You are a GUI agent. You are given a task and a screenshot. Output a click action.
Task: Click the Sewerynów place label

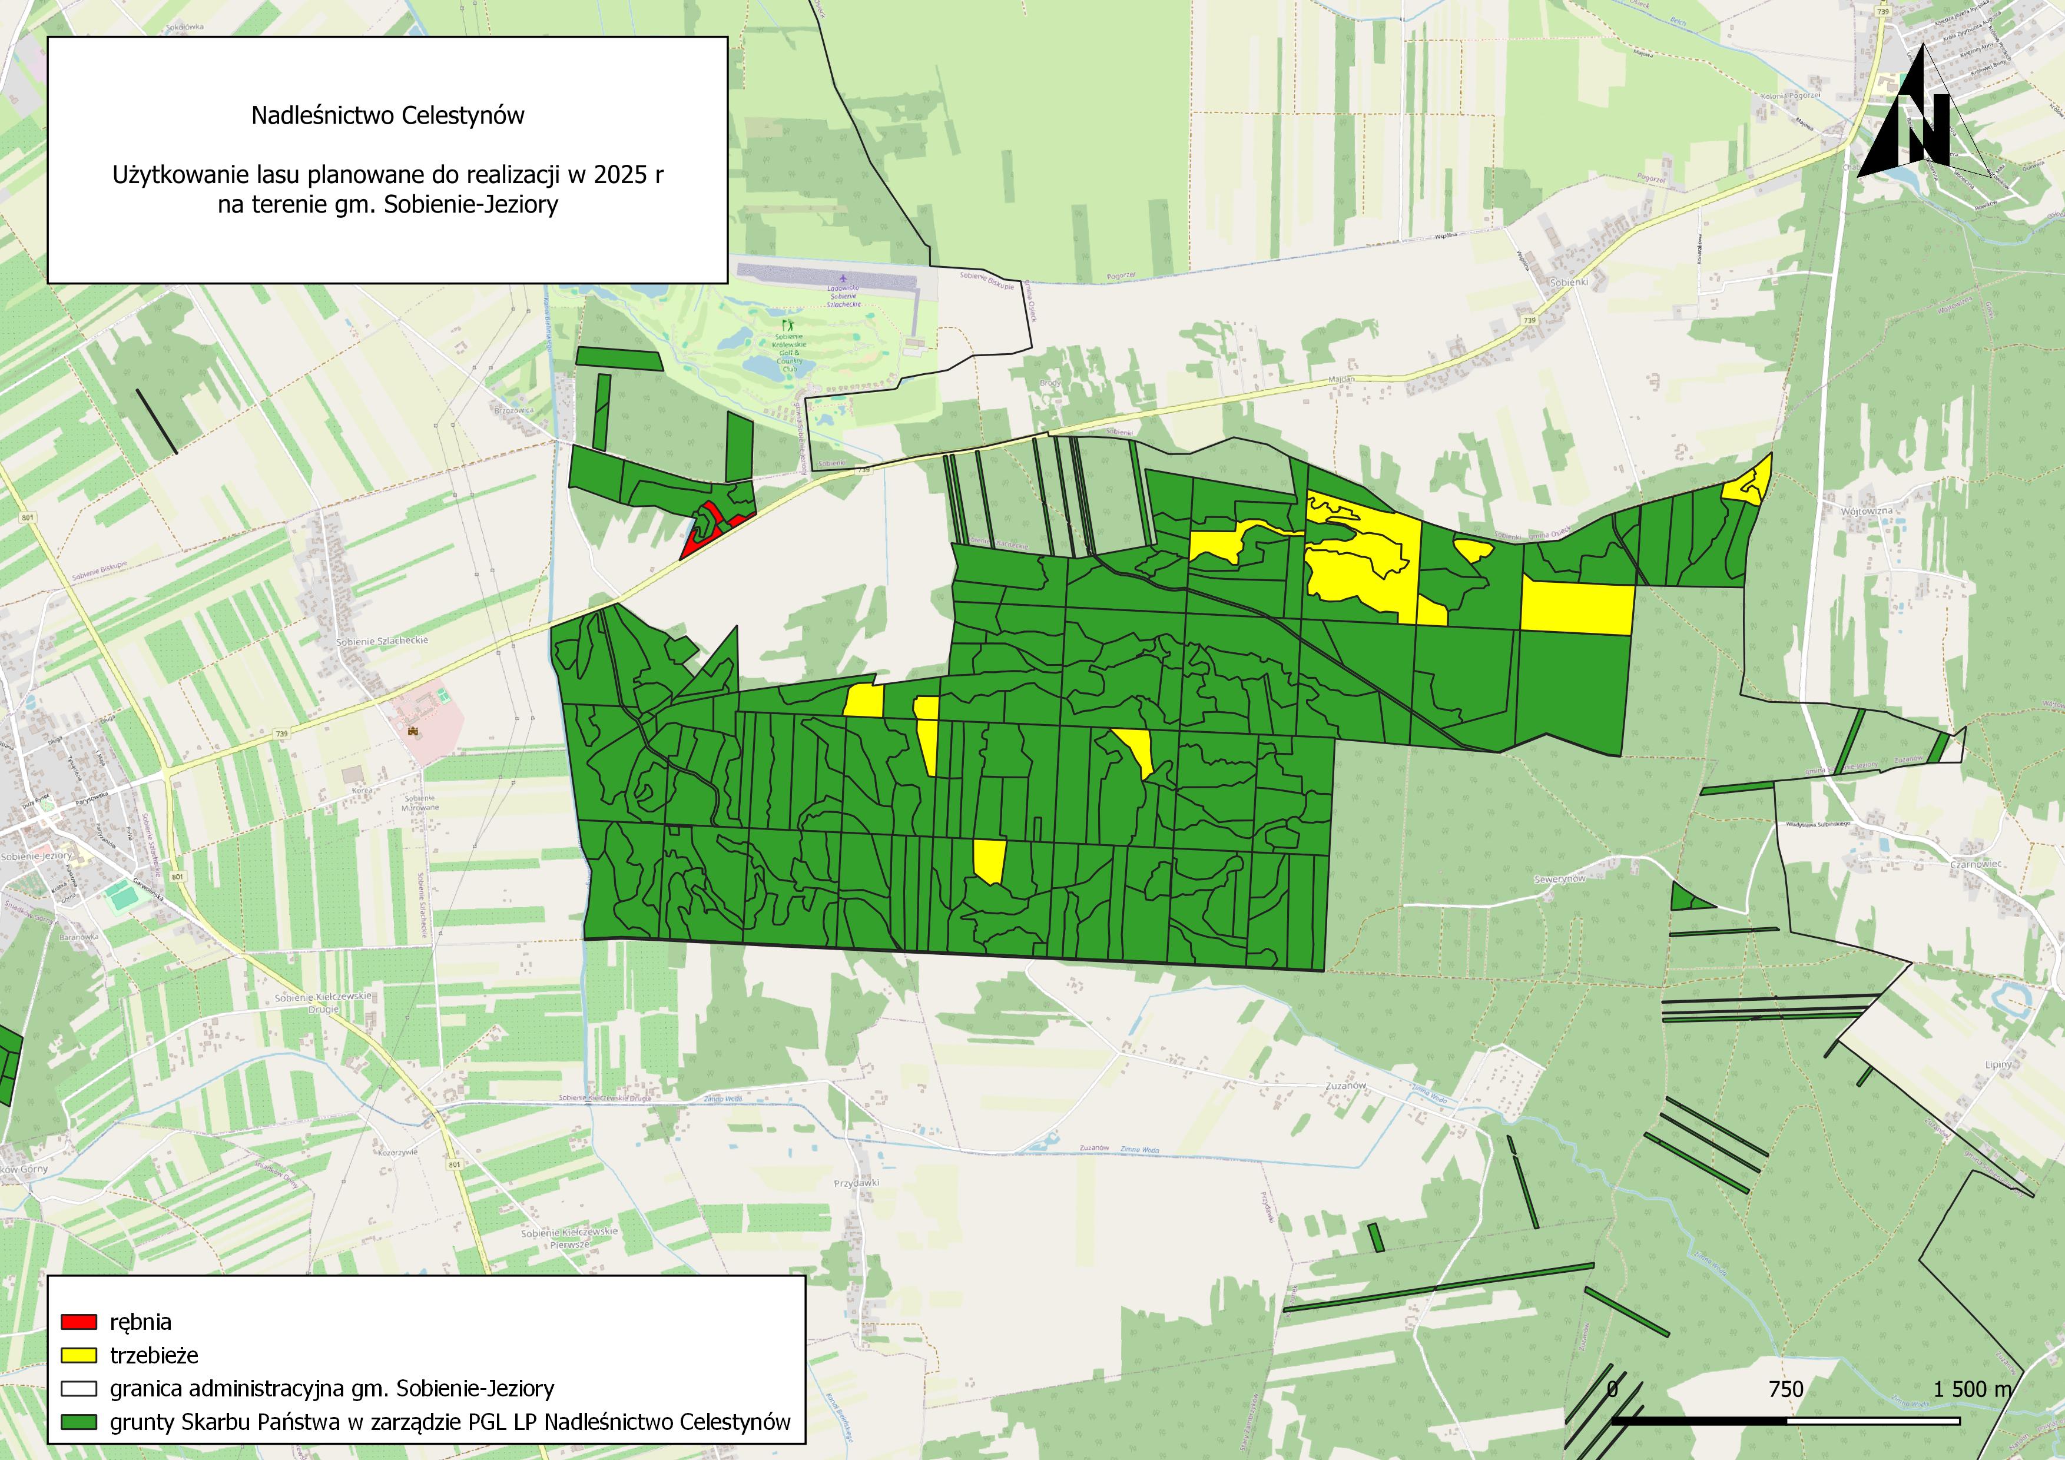click(x=1560, y=878)
